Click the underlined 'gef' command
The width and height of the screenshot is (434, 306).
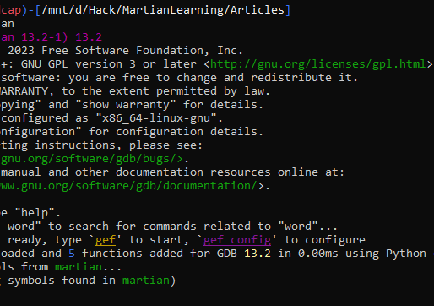(106, 240)
